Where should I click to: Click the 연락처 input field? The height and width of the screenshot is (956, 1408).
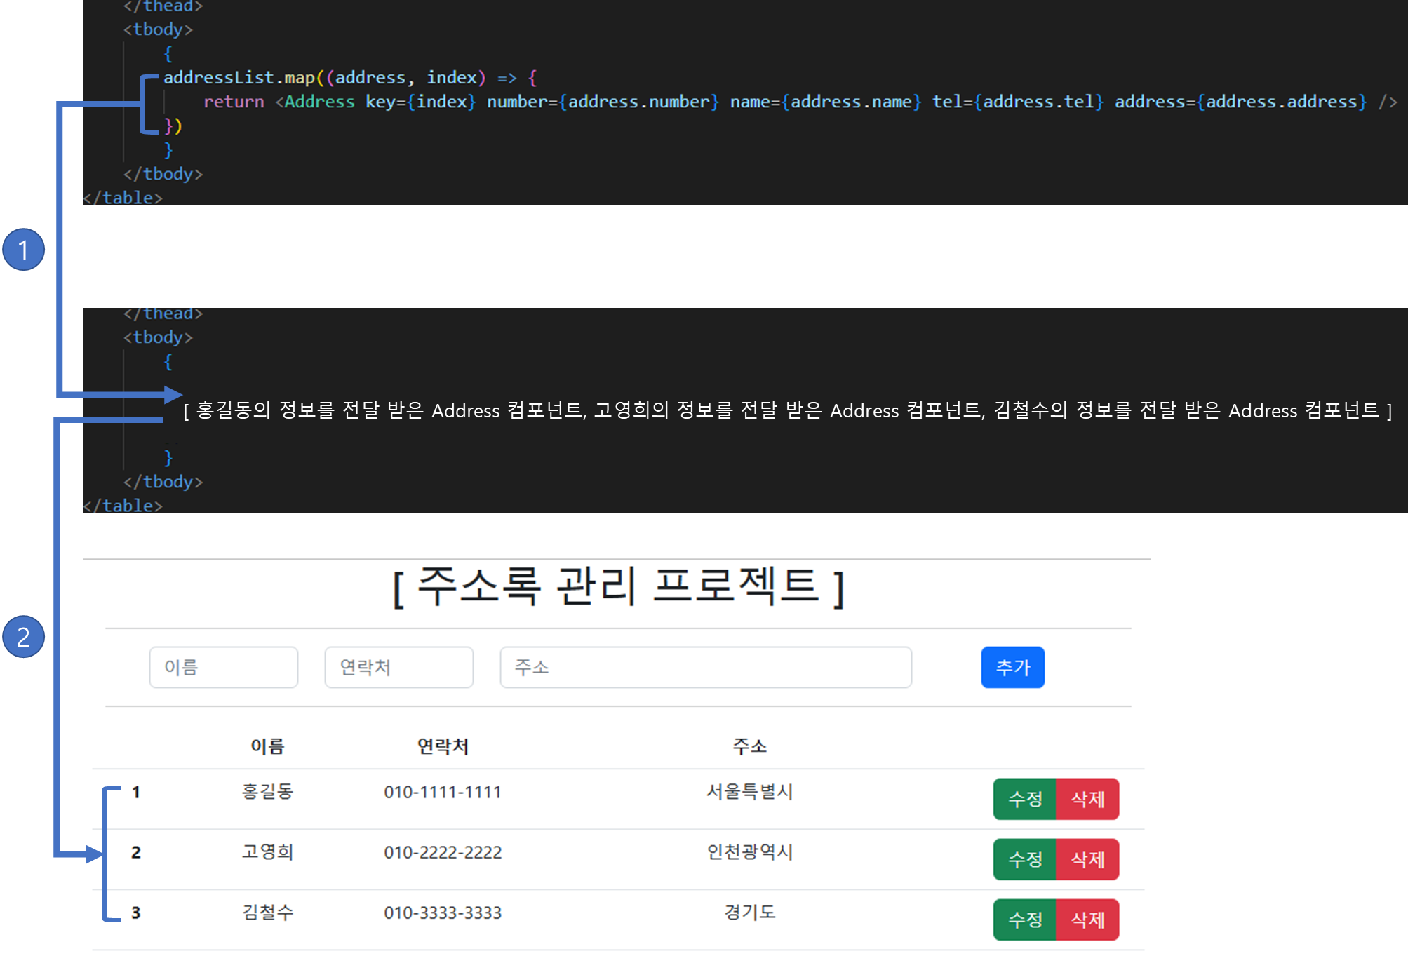398,667
